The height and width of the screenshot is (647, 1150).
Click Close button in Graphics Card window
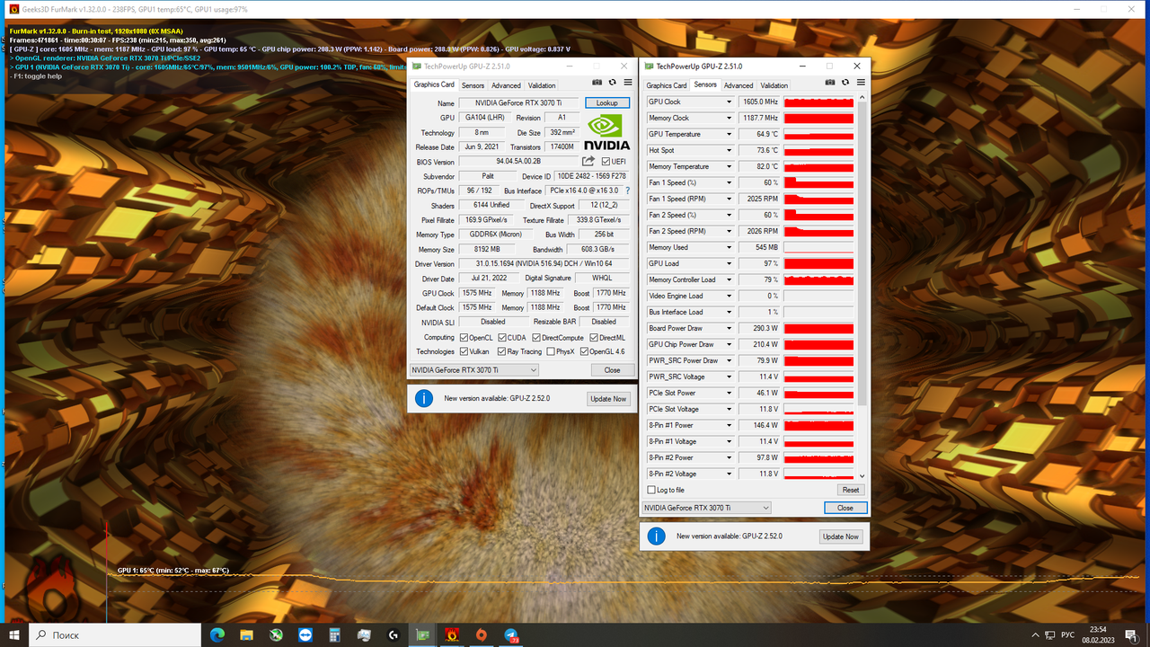(612, 369)
